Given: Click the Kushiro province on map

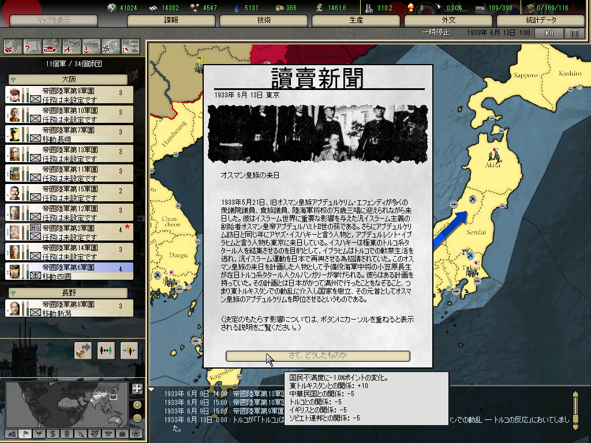Looking at the screenshot, I should click(570, 73).
